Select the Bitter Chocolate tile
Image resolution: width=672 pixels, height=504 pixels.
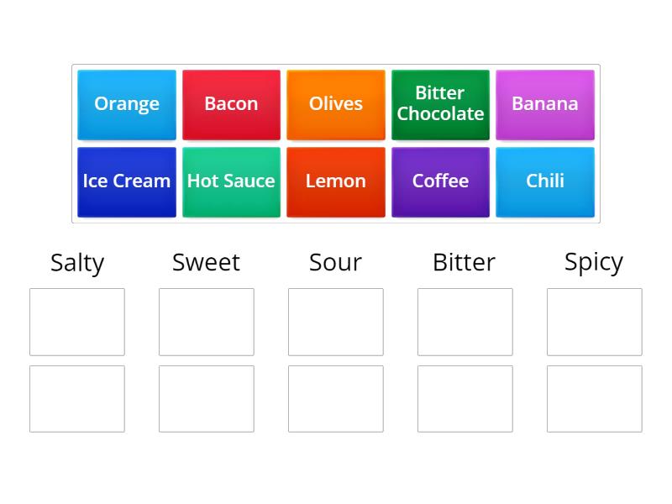[440, 104]
